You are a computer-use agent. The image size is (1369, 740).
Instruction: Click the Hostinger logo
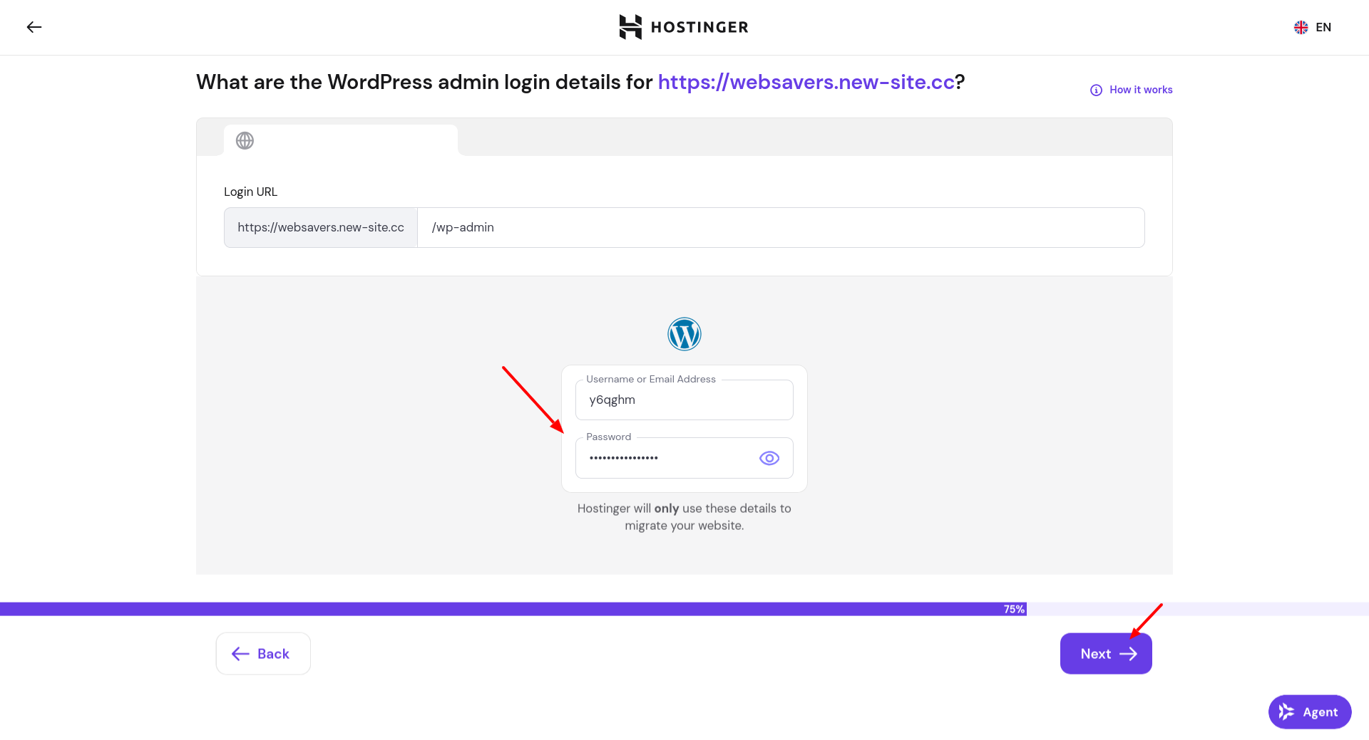click(x=684, y=27)
